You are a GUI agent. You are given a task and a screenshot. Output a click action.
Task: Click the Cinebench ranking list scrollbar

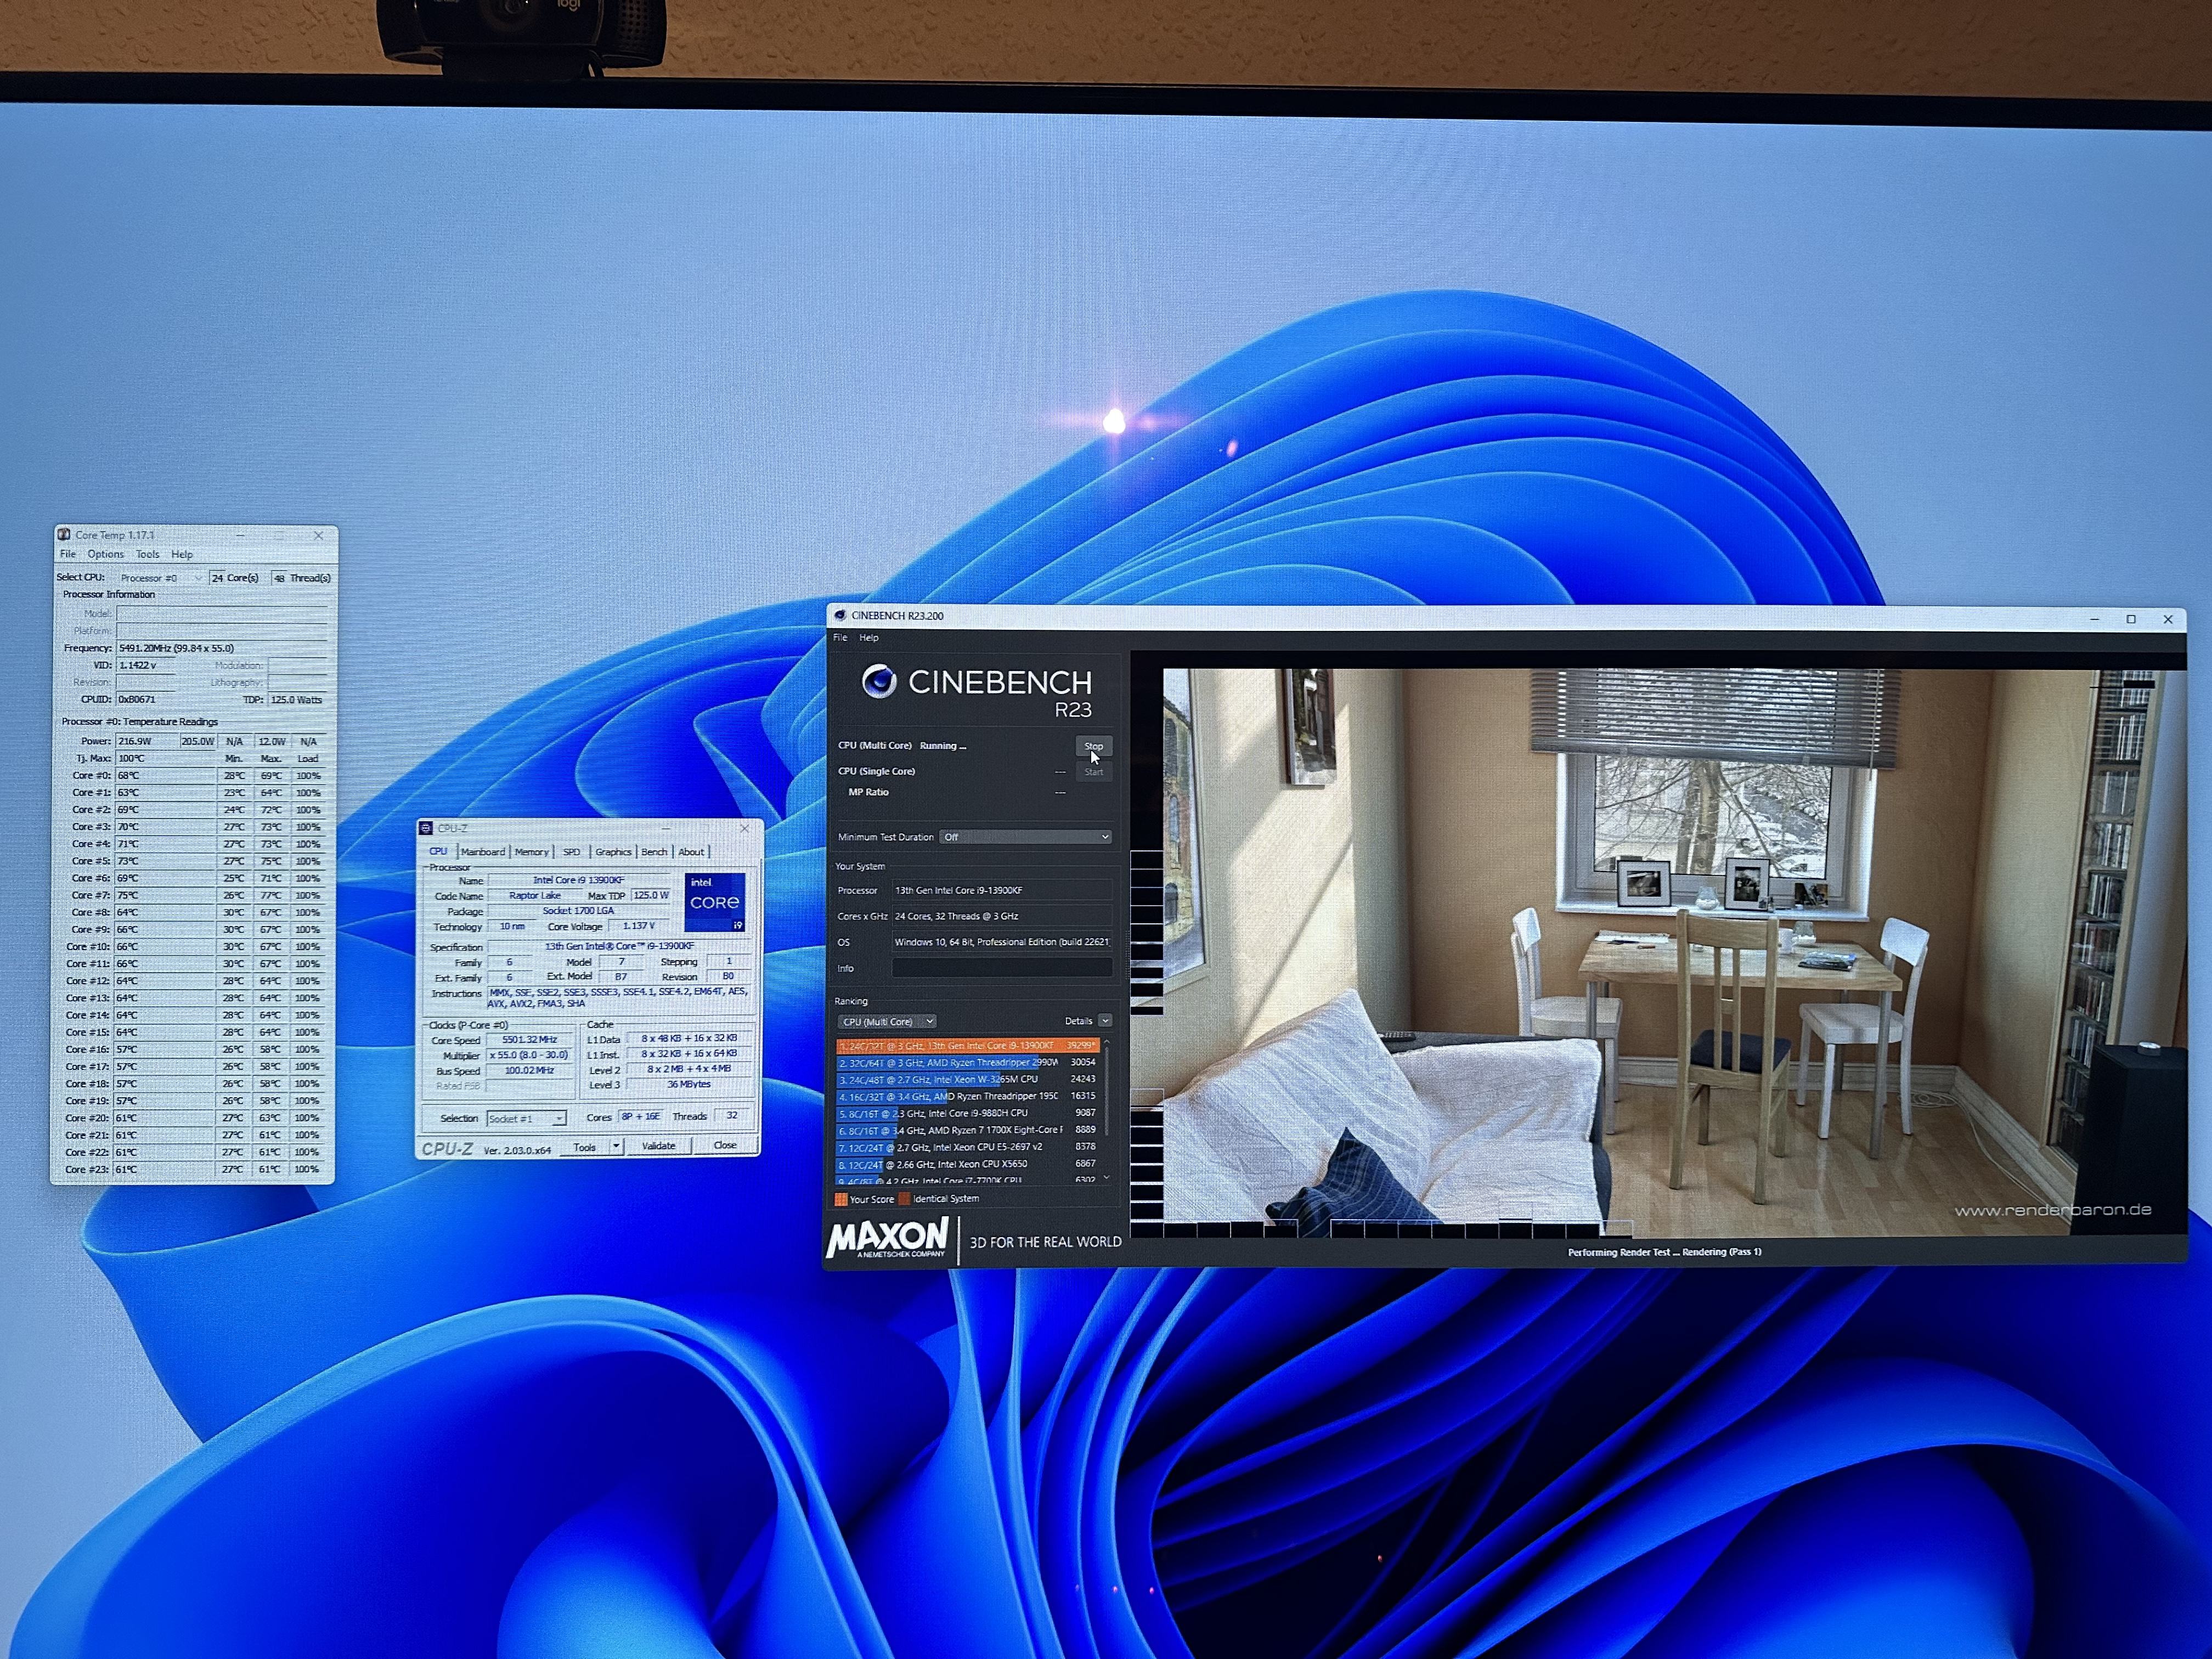[1106, 1091]
